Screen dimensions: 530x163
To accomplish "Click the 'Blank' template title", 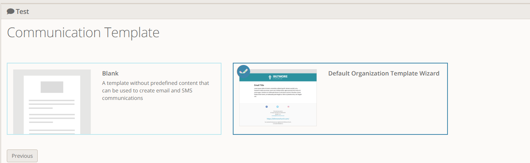I will (x=110, y=74).
